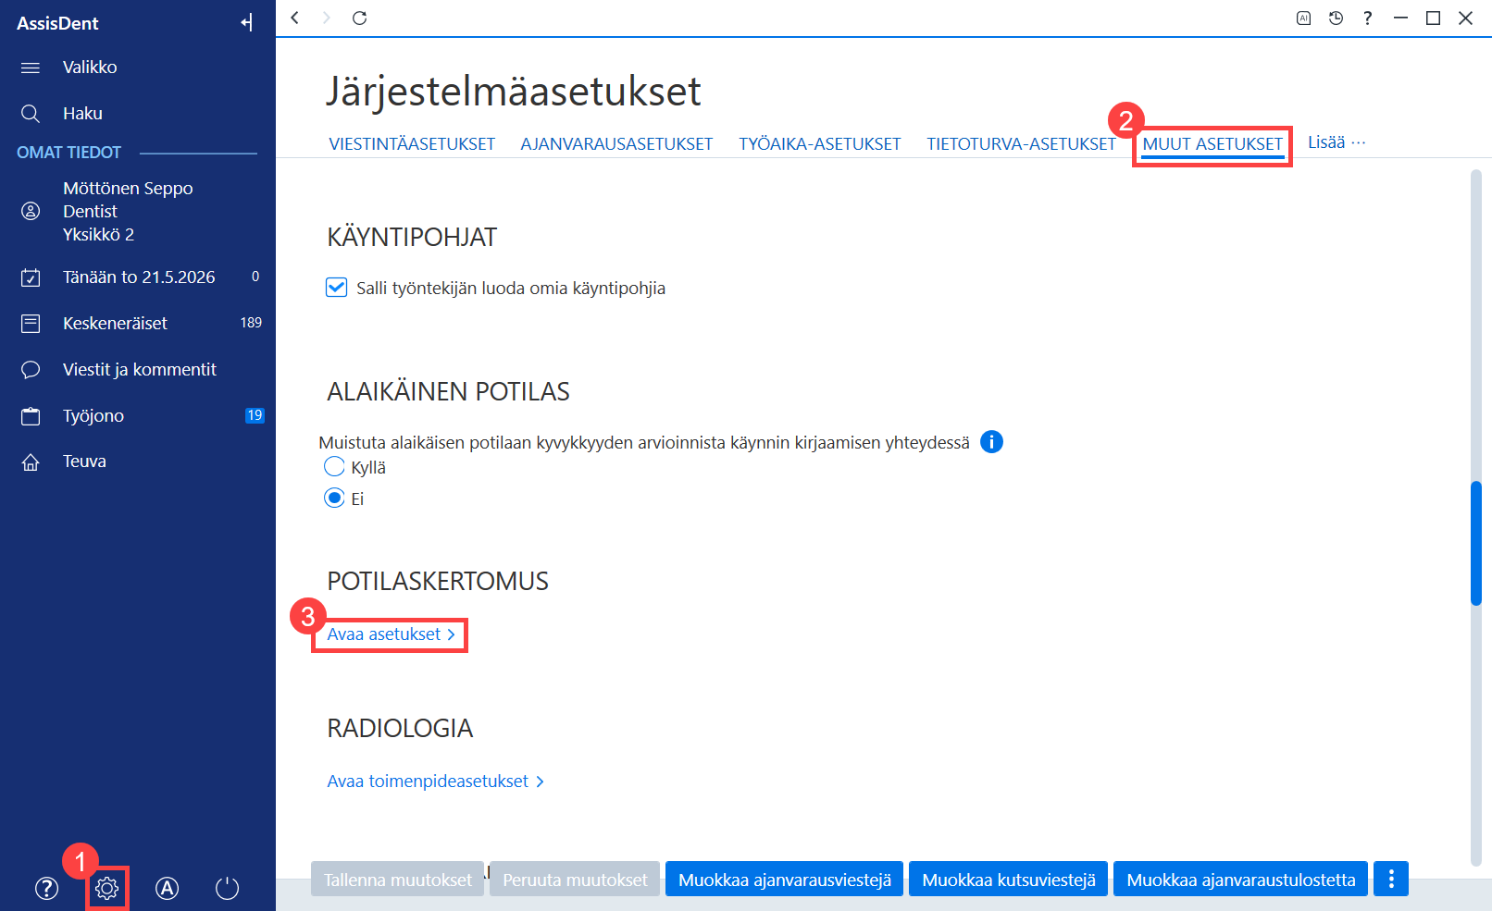
Task: Click AssisDent title in sidebar
Action: 57,23
